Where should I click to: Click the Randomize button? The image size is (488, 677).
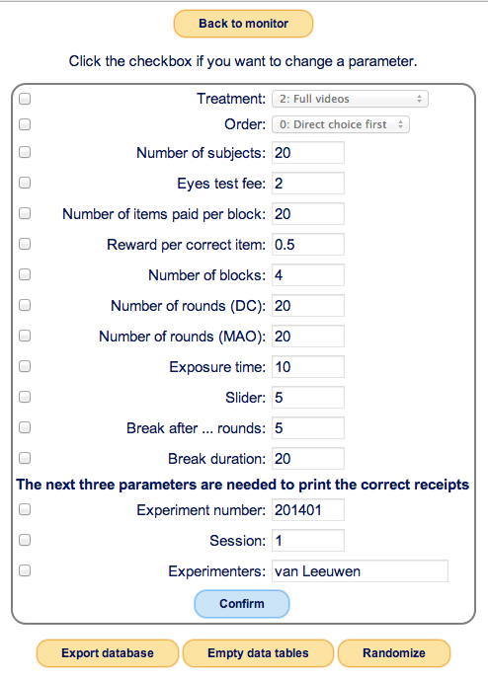[394, 653]
